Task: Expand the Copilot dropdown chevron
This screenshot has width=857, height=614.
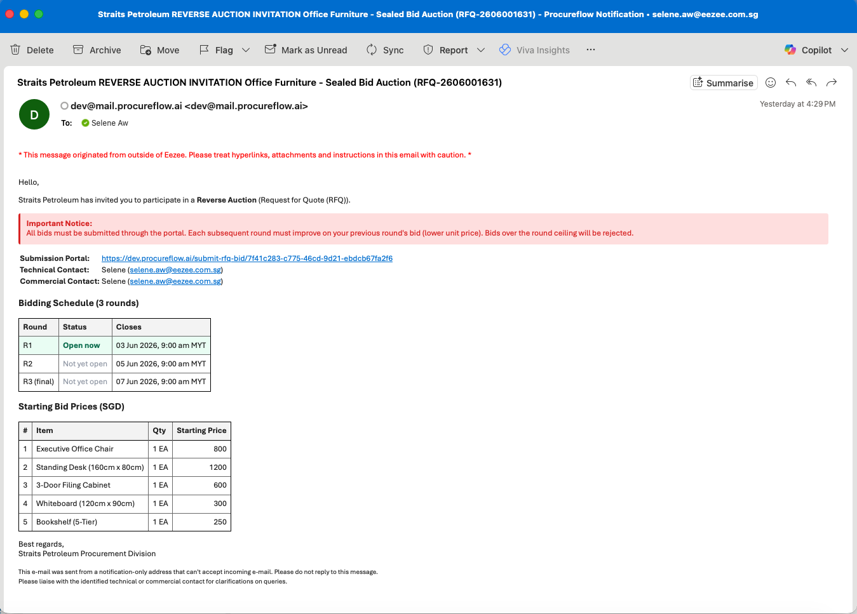Action: [844, 50]
